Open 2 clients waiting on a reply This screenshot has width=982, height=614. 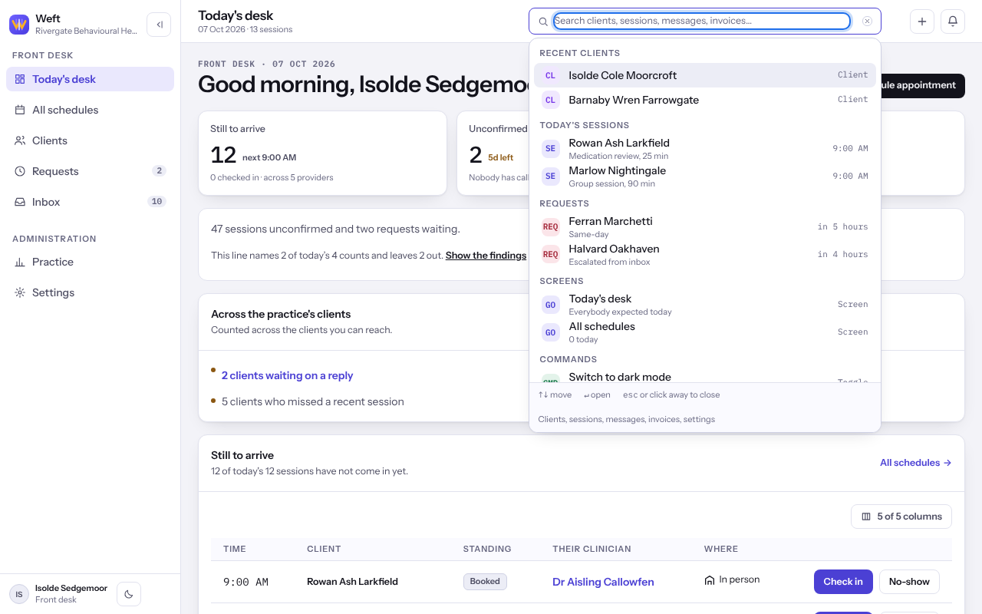point(287,375)
